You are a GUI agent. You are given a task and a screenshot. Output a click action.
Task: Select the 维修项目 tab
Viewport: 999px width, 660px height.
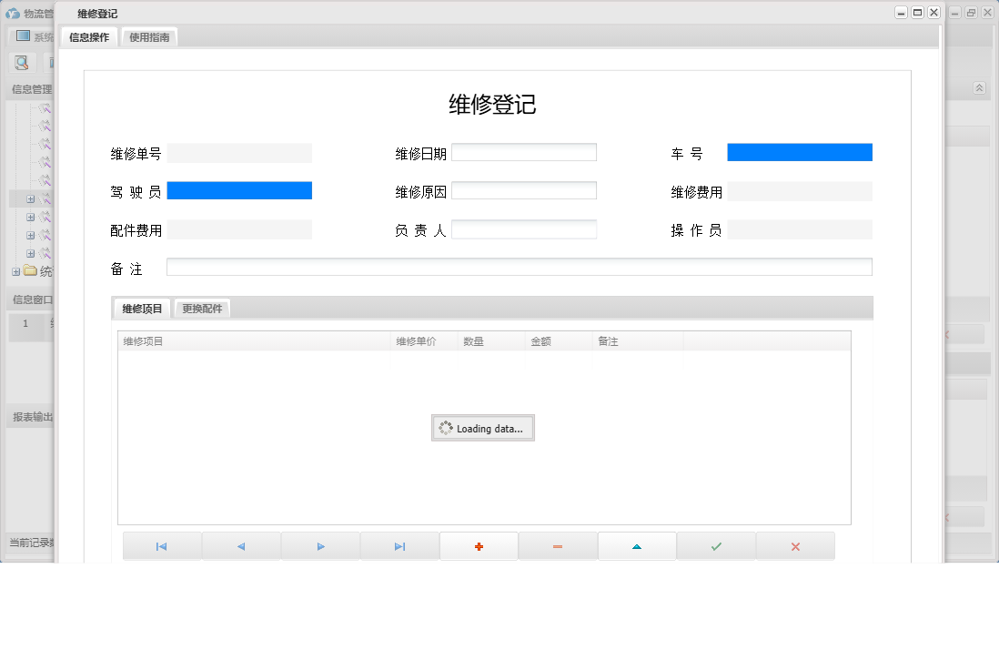click(x=141, y=308)
